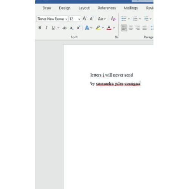Increase font size with grow icon
The height and width of the screenshot is (189, 189).
coord(85,19)
